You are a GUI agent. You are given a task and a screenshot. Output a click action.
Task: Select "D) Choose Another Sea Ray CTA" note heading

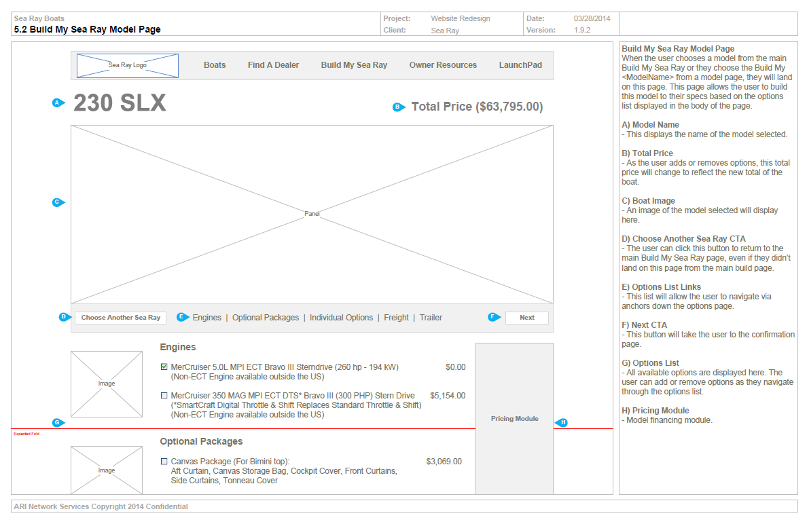(x=683, y=239)
